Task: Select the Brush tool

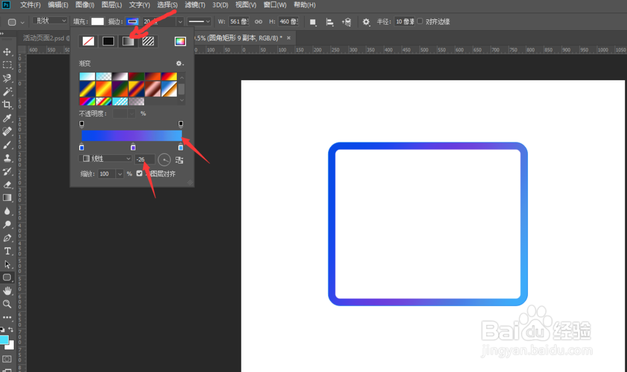Action: [7, 144]
